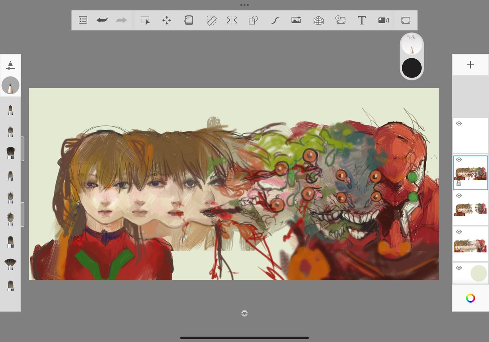
Task: Open the Perspective Guides grid tool
Action: (318, 20)
